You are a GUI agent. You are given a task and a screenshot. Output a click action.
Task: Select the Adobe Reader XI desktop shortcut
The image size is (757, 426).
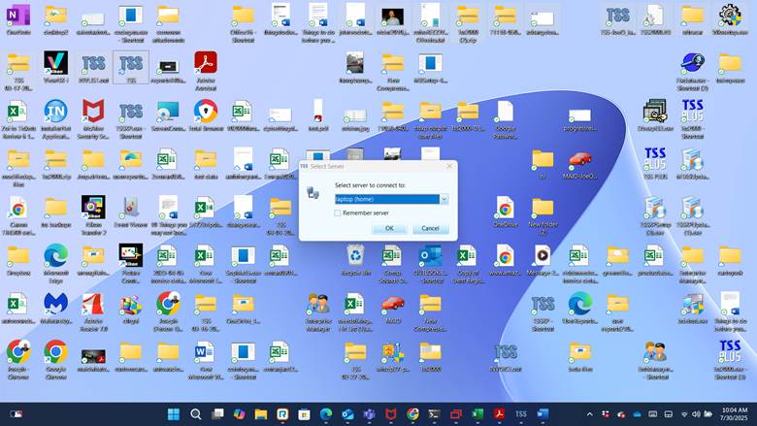point(93,311)
